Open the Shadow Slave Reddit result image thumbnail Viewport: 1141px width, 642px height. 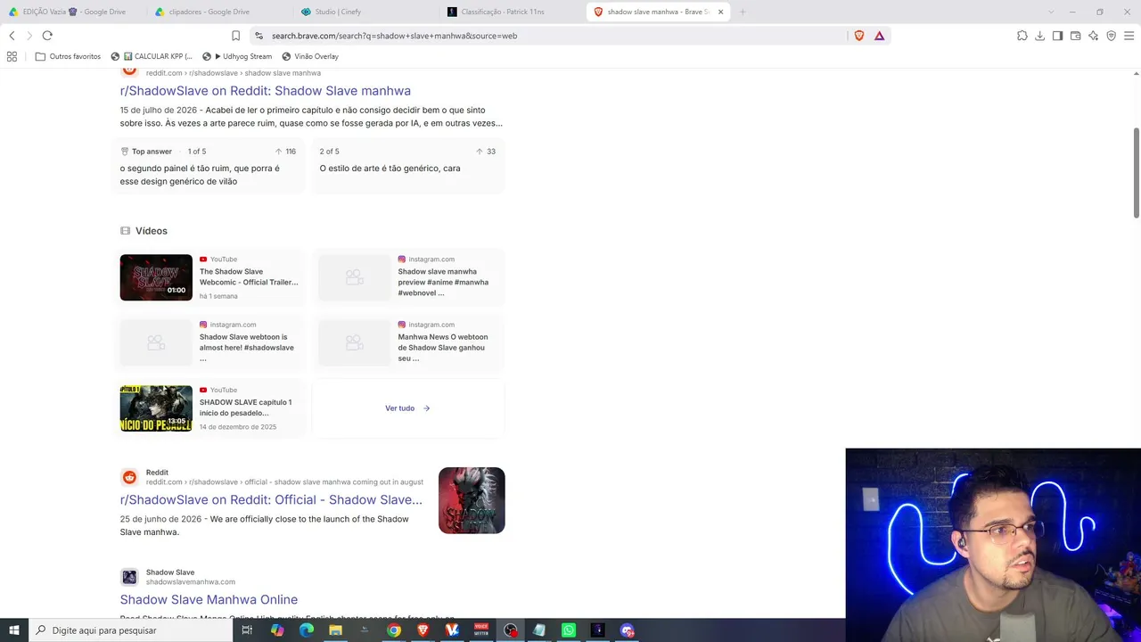pos(472,500)
